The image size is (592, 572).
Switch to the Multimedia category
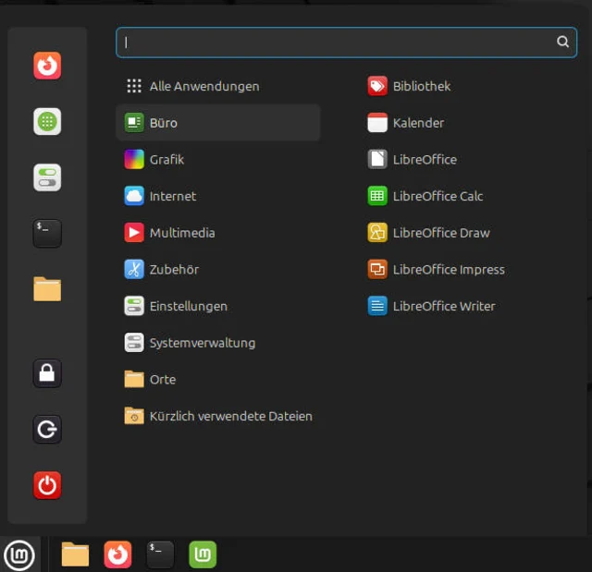[181, 233]
